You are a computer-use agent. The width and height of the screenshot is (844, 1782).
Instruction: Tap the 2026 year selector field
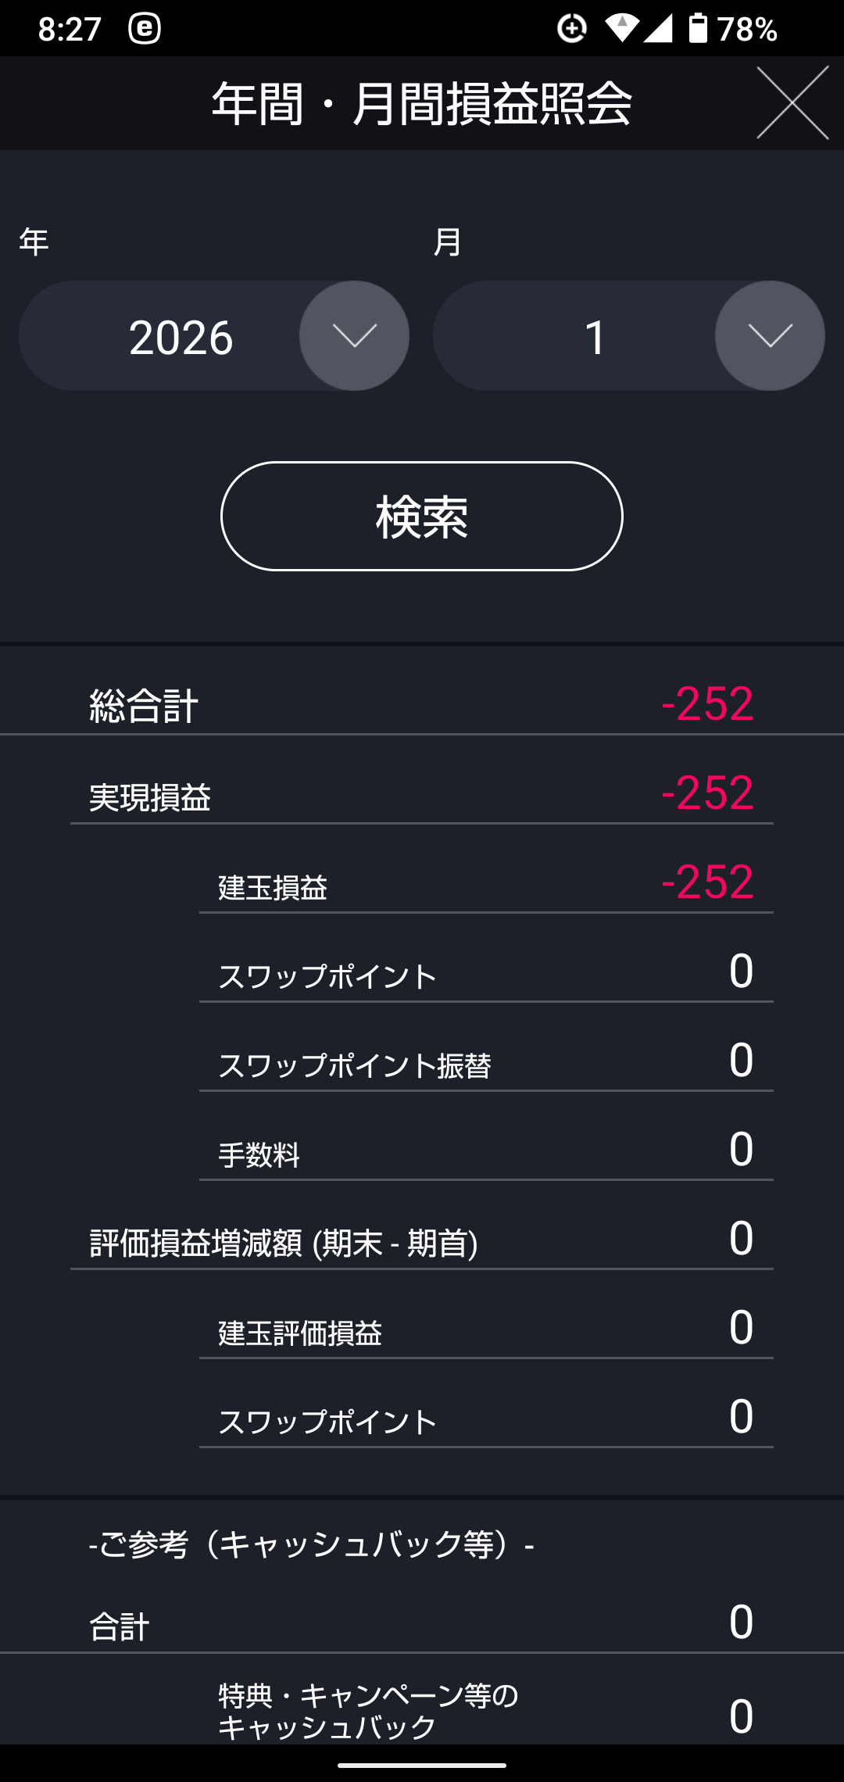(181, 338)
